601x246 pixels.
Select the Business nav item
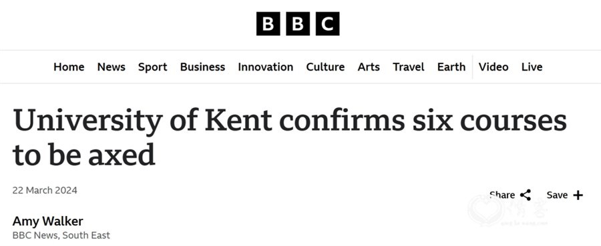(202, 67)
